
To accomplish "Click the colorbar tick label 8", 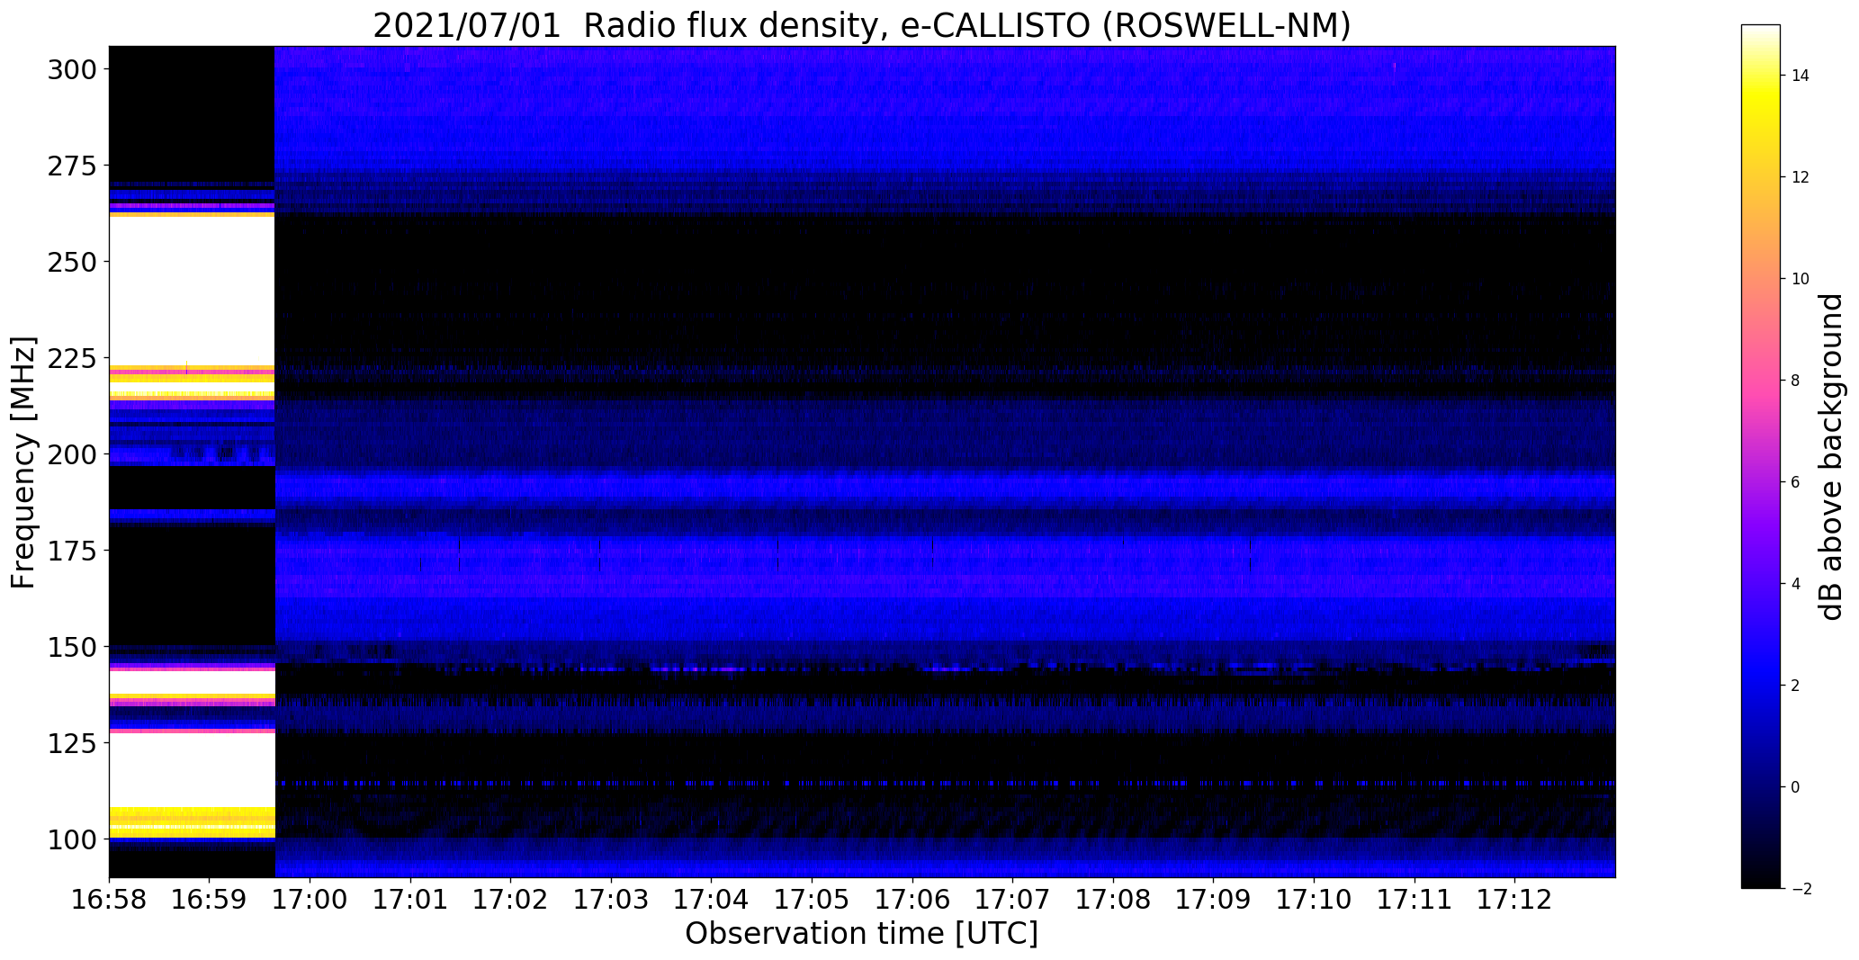I will coord(1796,381).
